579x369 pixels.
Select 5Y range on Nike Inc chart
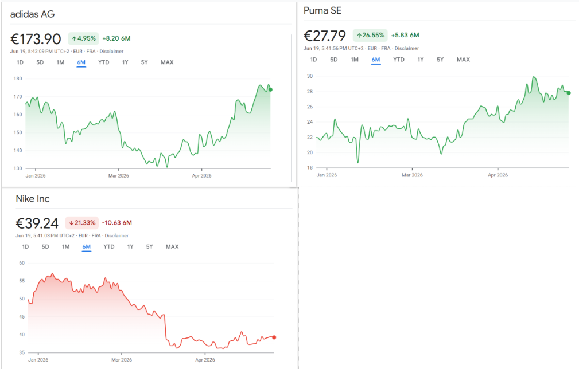tap(150, 246)
